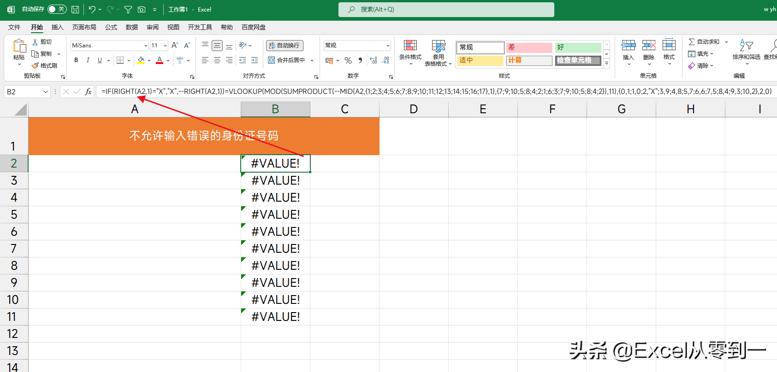The height and width of the screenshot is (372, 777).
Task: Click the Cut scissors icon
Action: point(35,42)
